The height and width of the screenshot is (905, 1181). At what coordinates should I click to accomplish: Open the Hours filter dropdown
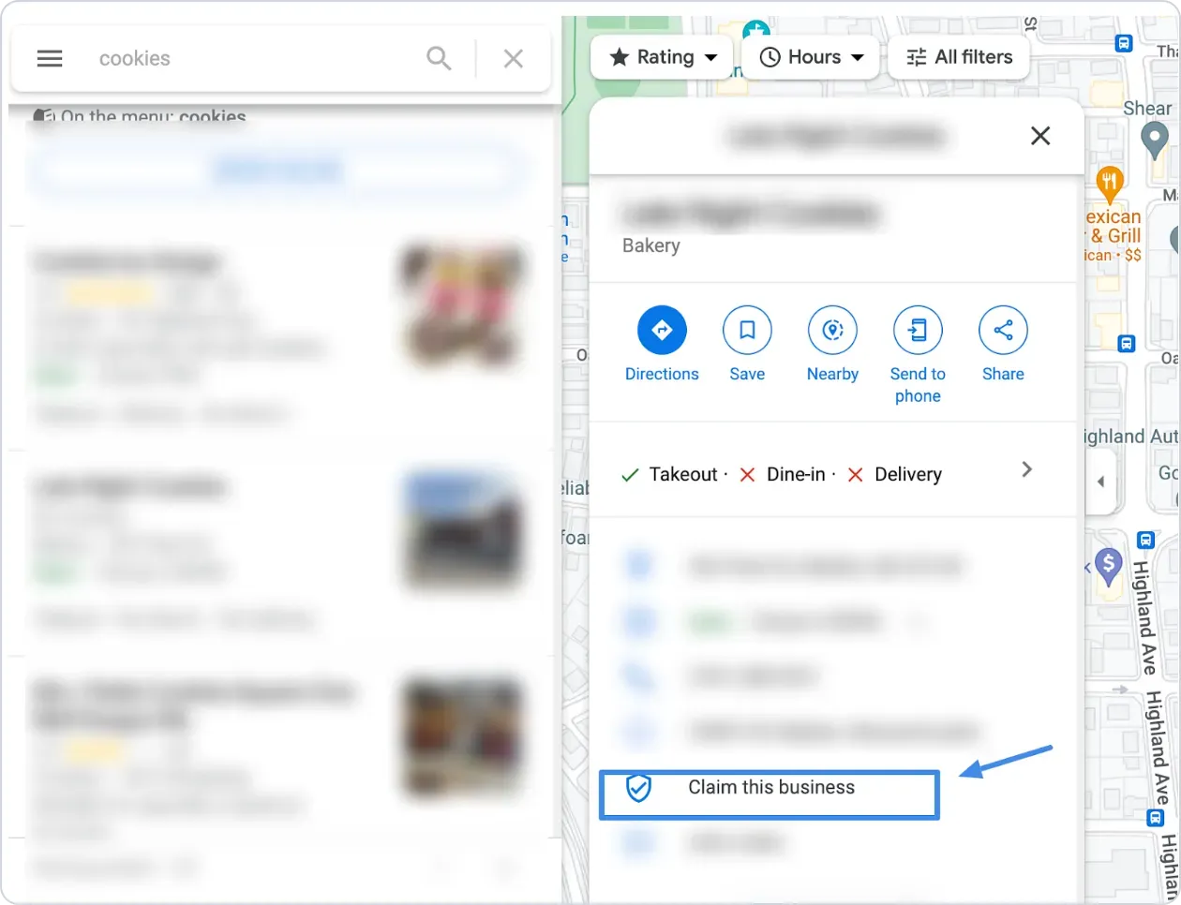[x=811, y=57]
